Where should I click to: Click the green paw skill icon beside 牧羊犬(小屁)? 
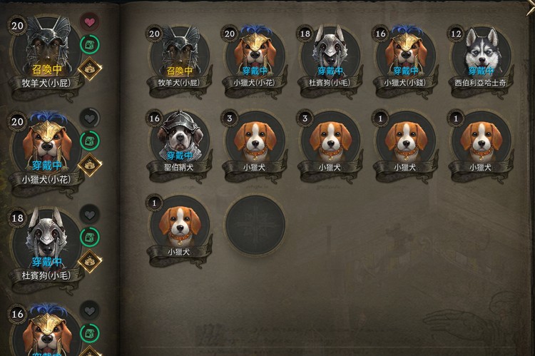click(90, 45)
